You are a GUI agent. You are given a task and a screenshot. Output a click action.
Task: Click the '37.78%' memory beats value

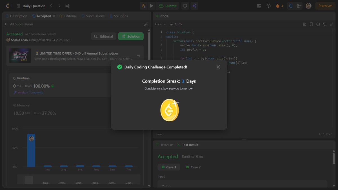(x=49, y=113)
